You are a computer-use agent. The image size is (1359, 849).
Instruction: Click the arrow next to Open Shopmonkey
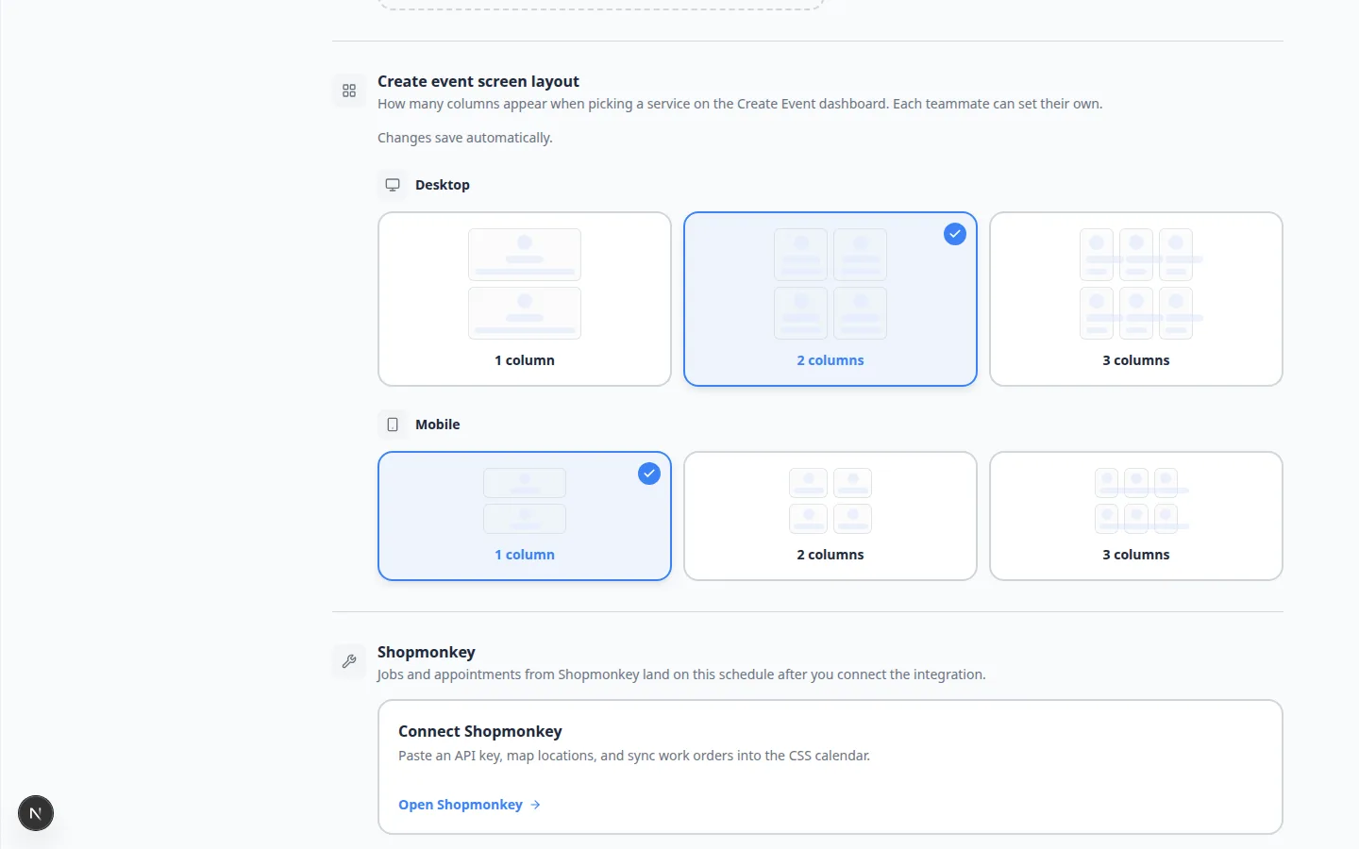(535, 805)
